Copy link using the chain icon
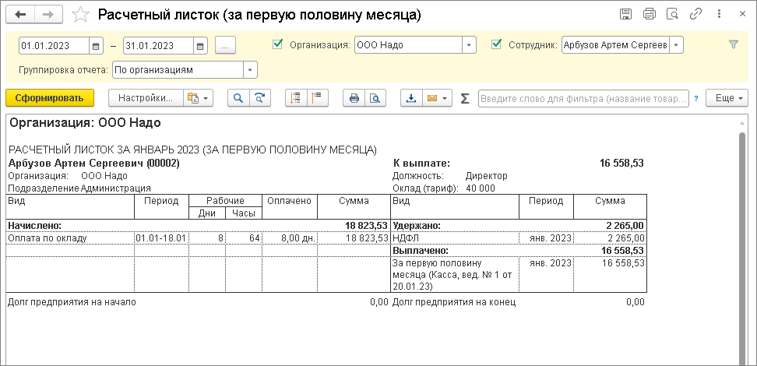757x366 pixels. [695, 15]
